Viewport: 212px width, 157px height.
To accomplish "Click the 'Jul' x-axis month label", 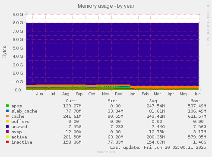I will 52,94.
